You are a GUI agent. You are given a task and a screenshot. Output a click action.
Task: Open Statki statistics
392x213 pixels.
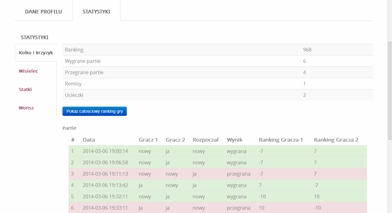[x=25, y=89]
